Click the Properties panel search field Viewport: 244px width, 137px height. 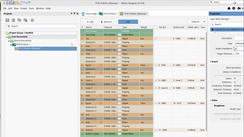tap(227, 24)
